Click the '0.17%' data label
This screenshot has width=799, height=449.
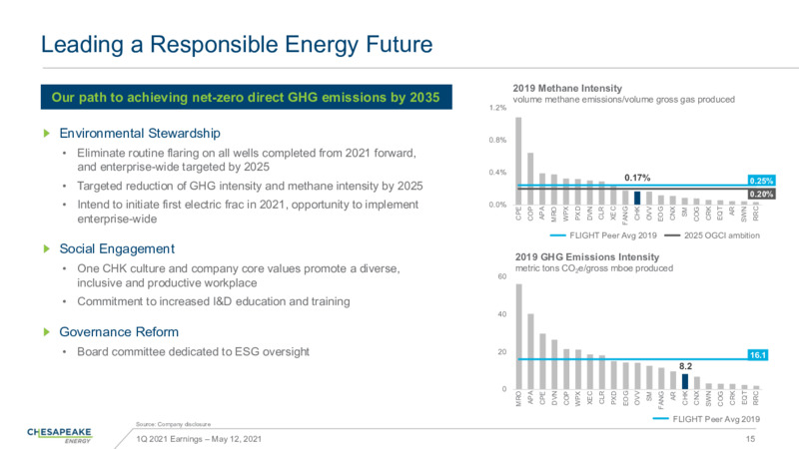pyautogui.click(x=637, y=178)
